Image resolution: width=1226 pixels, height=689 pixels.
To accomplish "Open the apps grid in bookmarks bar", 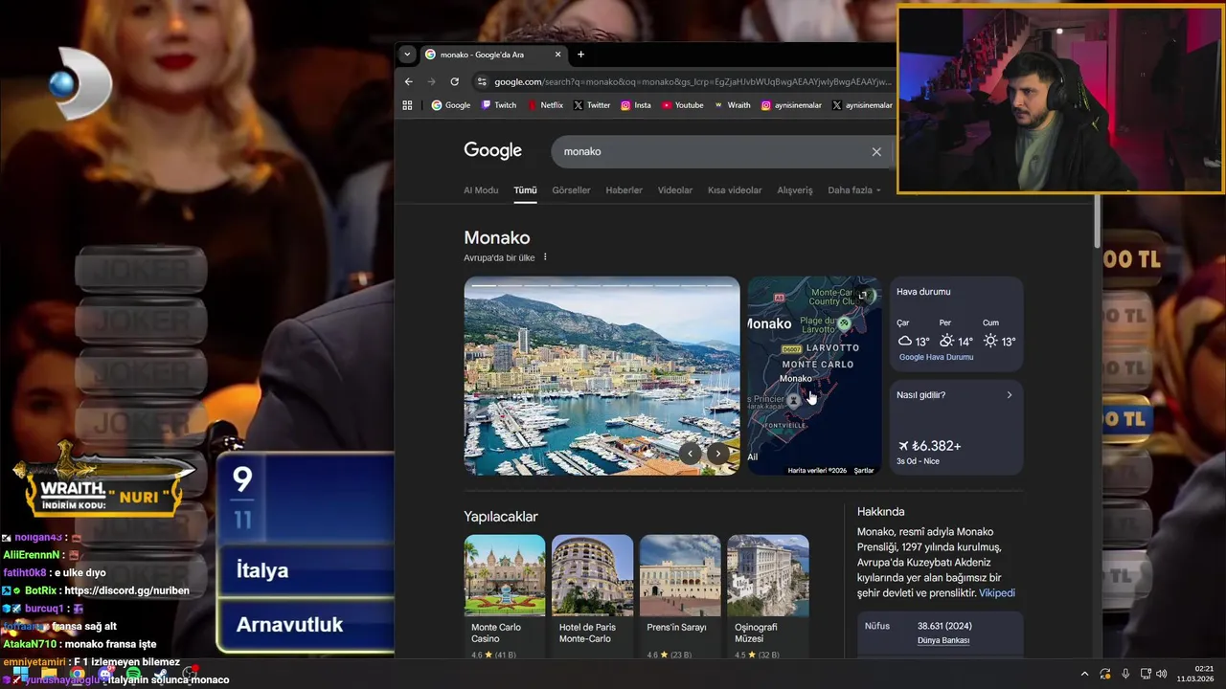I will (407, 105).
